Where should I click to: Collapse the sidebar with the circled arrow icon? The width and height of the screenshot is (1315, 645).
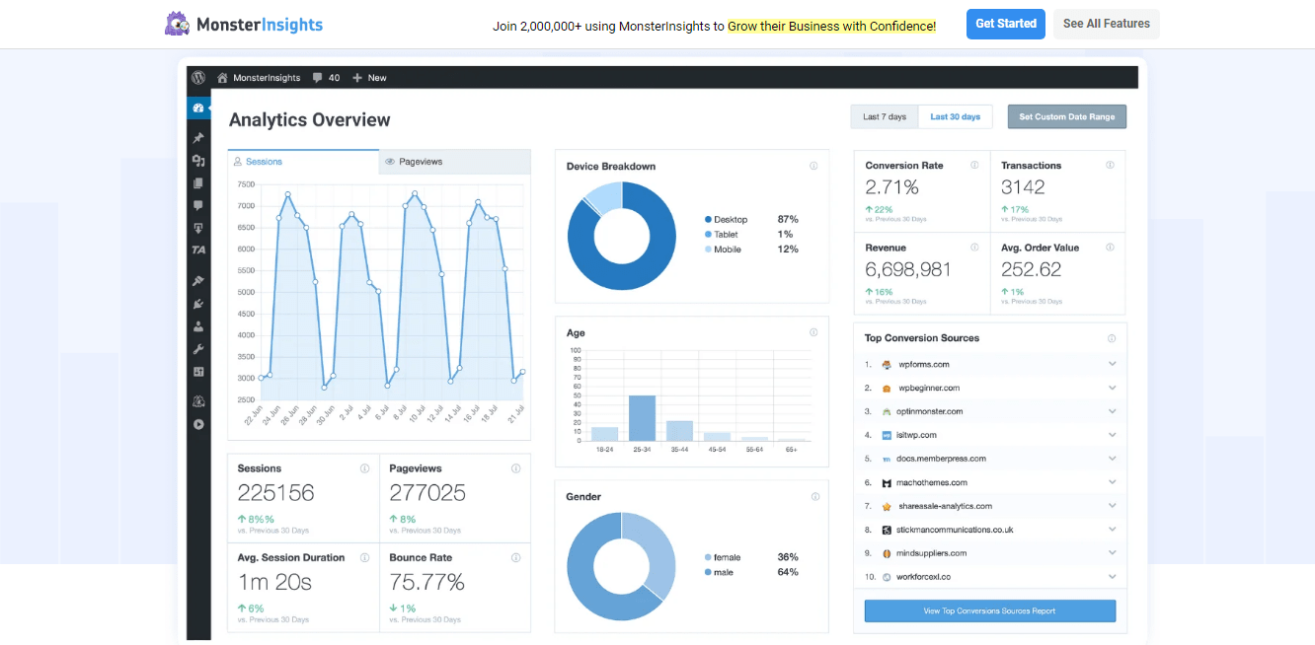pos(198,424)
